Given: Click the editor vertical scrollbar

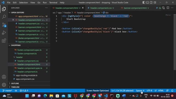Looking at the screenshot, I should 175,42.
